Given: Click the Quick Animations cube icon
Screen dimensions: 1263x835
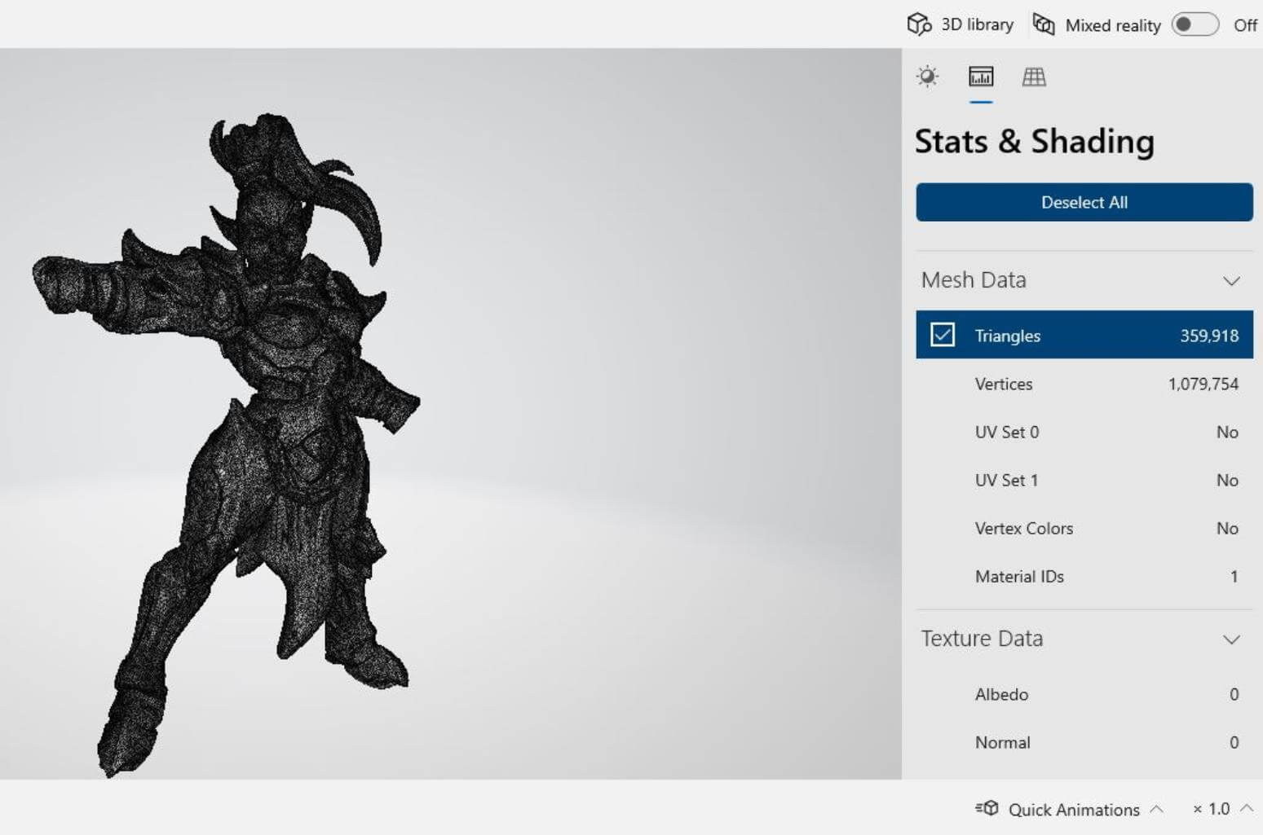Looking at the screenshot, I should point(987,808).
